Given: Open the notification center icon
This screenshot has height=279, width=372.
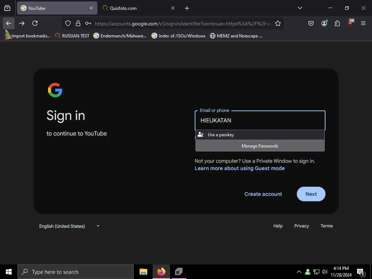Looking at the screenshot, I should (361, 272).
